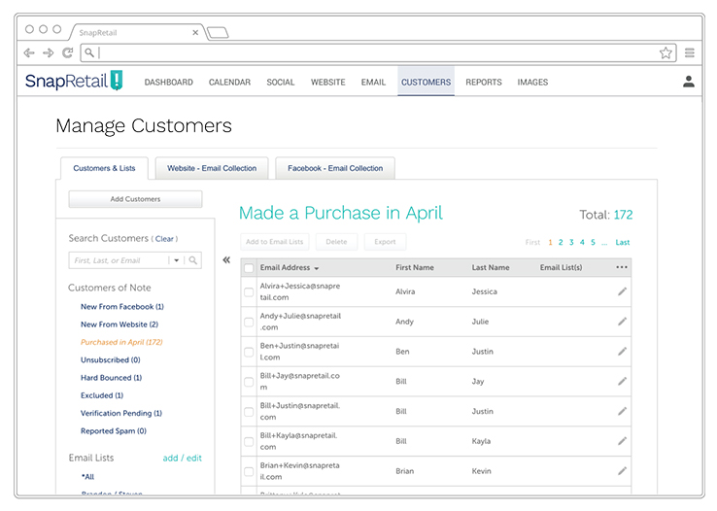Edit the Alvira Jessica row pencil
This screenshot has width=717, height=511.
point(622,291)
